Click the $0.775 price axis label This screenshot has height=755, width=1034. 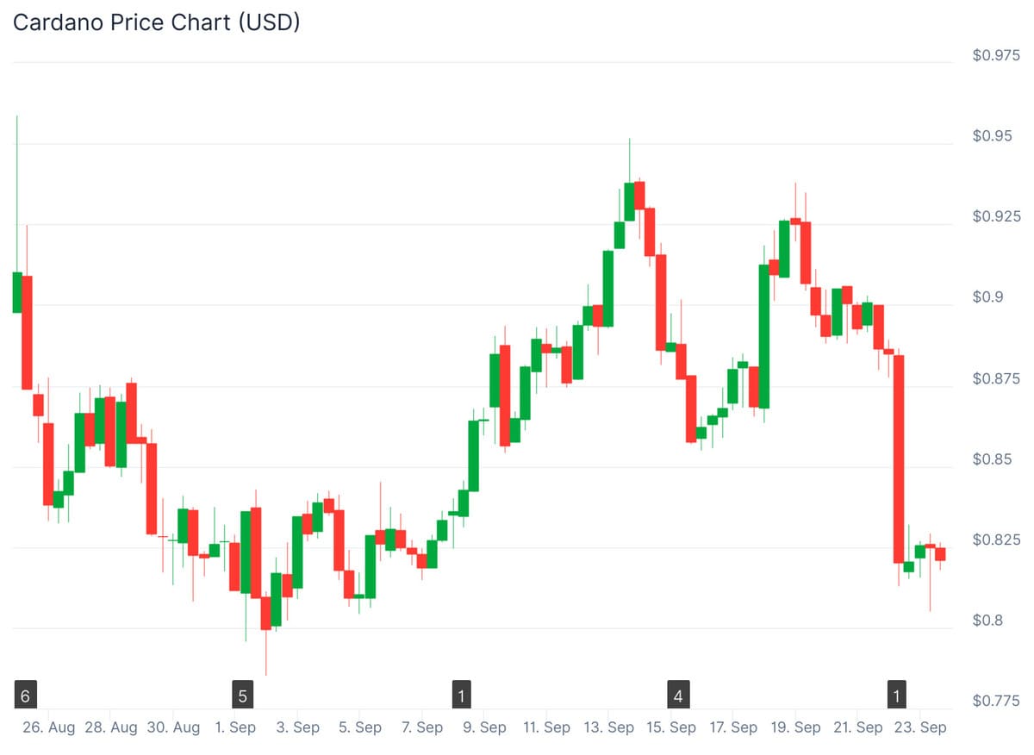[x=995, y=702]
